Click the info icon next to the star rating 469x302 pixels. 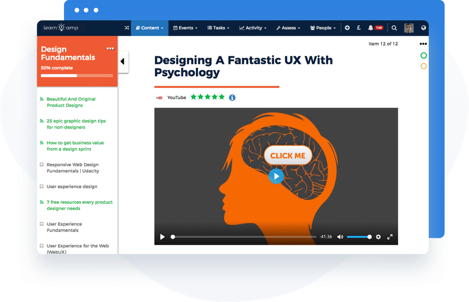click(x=232, y=97)
